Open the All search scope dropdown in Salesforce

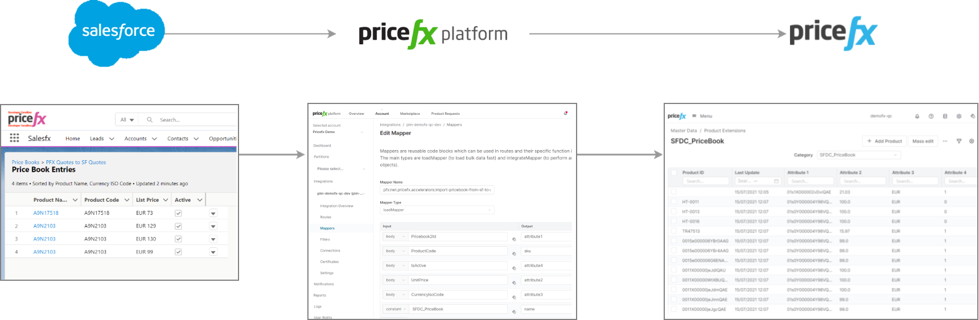(127, 119)
